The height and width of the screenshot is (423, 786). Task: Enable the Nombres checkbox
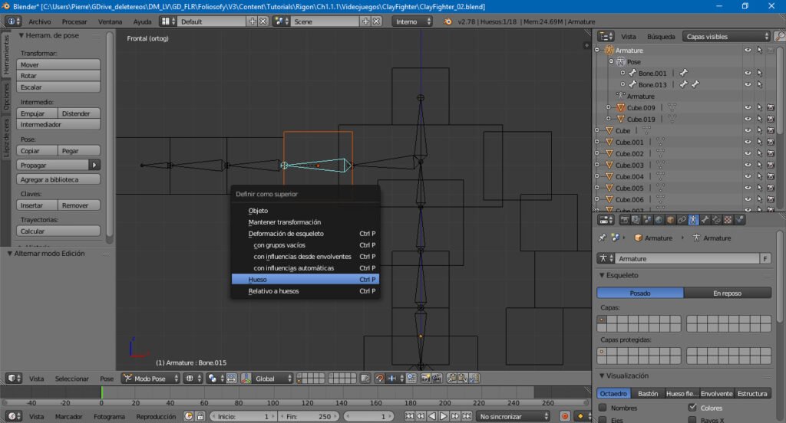(603, 408)
